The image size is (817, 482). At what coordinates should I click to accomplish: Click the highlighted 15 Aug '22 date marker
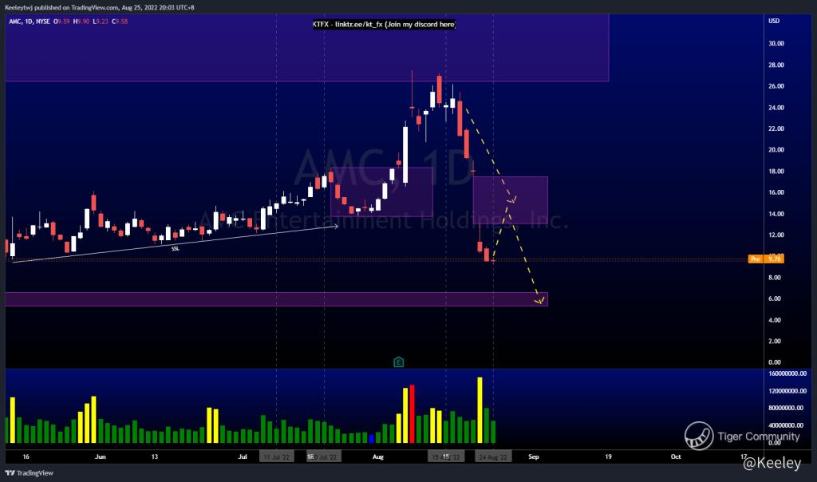coord(446,457)
